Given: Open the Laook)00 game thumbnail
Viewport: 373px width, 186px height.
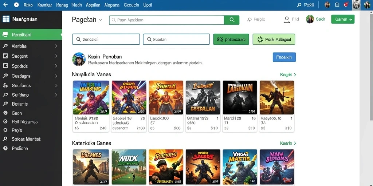Looking at the screenshot, I should (166, 97).
